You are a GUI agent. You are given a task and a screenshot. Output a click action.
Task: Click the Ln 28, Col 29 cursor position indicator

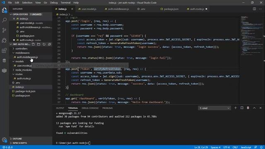[x=201, y=147]
